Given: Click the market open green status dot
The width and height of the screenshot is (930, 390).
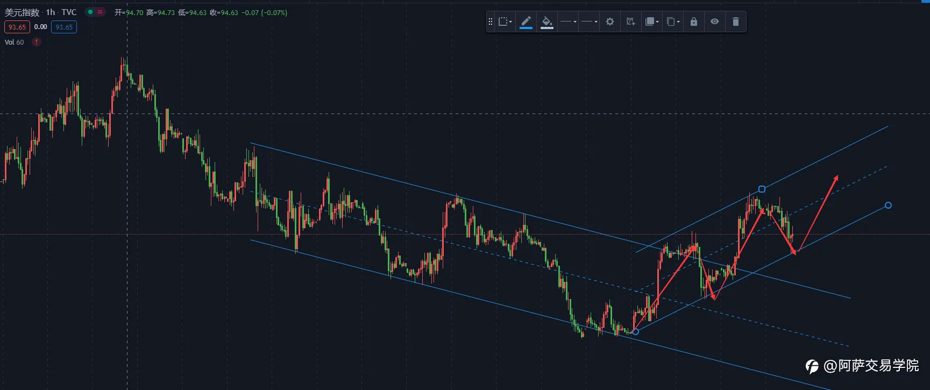Looking at the screenshot, I should [x=90, y=12].
